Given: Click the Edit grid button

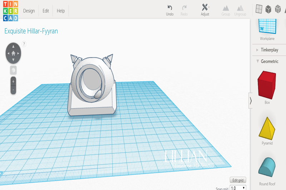Looking at the screenshot, I should [238, 180].
